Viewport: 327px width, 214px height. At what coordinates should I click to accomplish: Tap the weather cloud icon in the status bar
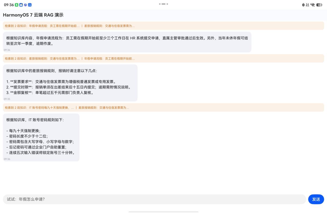(x=21, y=5)
